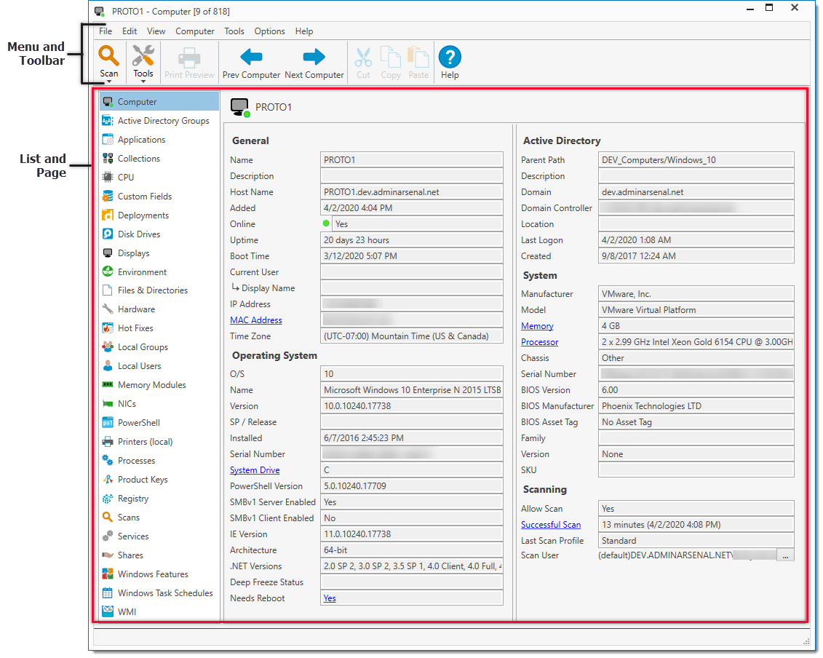Click the Scan User browse ellipsis button
Screen dimensions: 823x658
[x=785, y=555]
